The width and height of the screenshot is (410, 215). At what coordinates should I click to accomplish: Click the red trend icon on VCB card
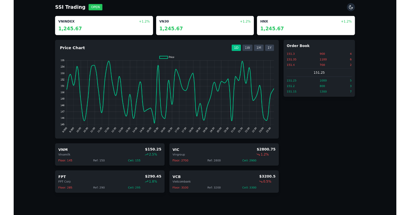(x=260, y=181)
